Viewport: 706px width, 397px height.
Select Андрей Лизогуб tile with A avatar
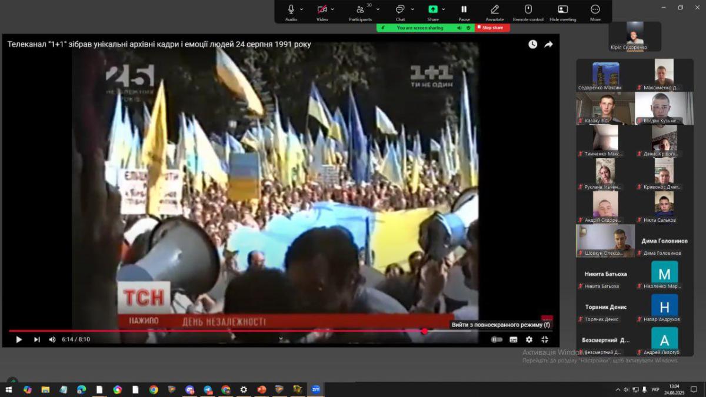664,340
